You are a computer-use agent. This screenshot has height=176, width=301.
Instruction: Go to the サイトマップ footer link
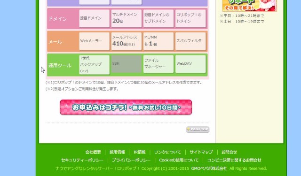201,152
